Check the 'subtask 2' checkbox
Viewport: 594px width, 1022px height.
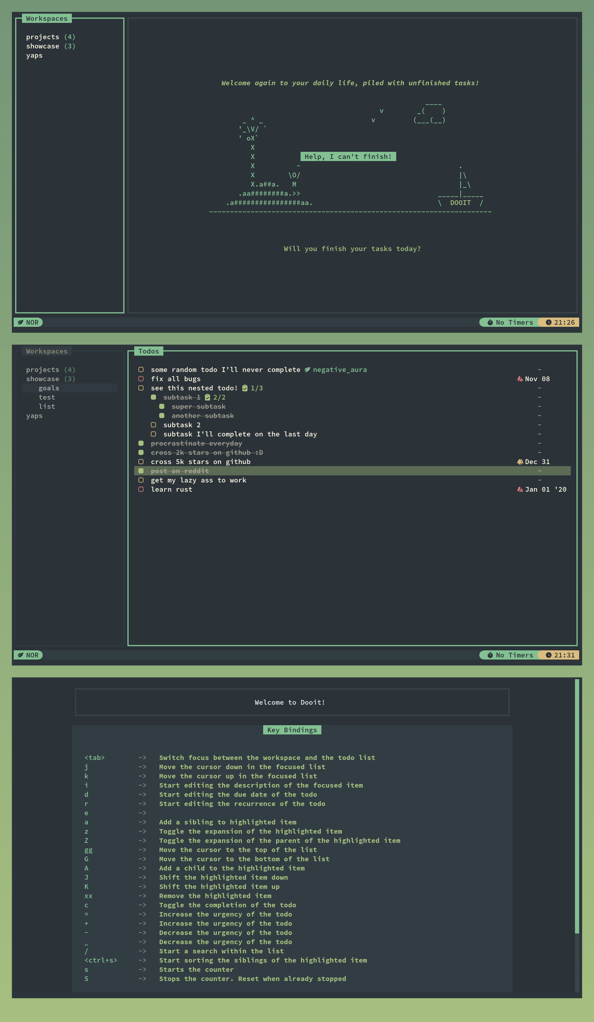pyautogui.click(x=153, y=425)
